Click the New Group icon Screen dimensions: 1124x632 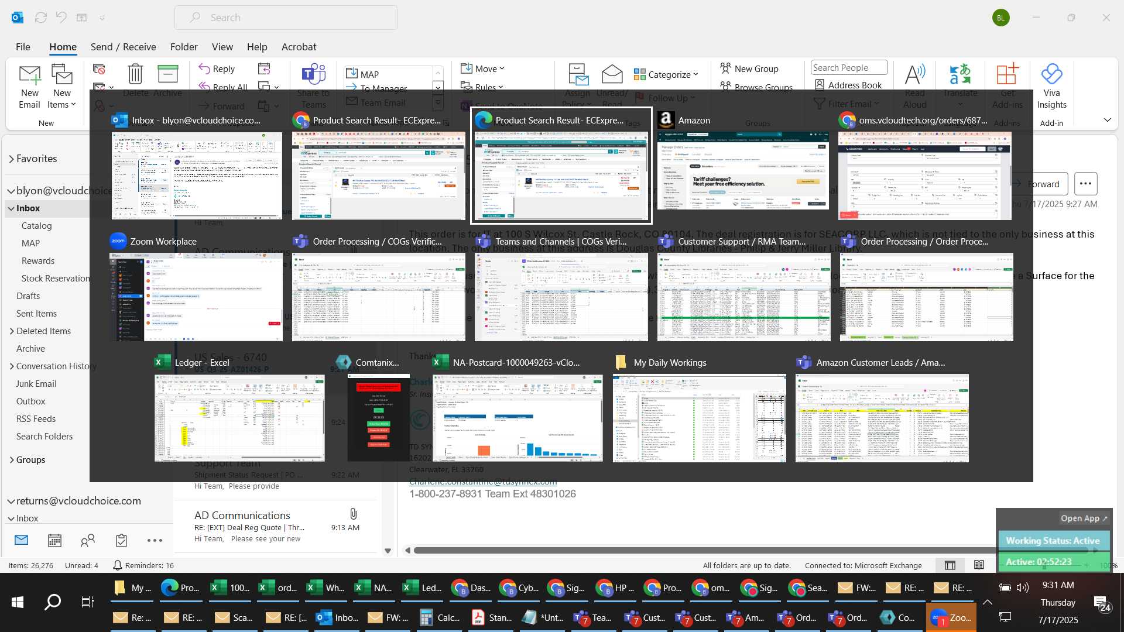click(749, 68)
